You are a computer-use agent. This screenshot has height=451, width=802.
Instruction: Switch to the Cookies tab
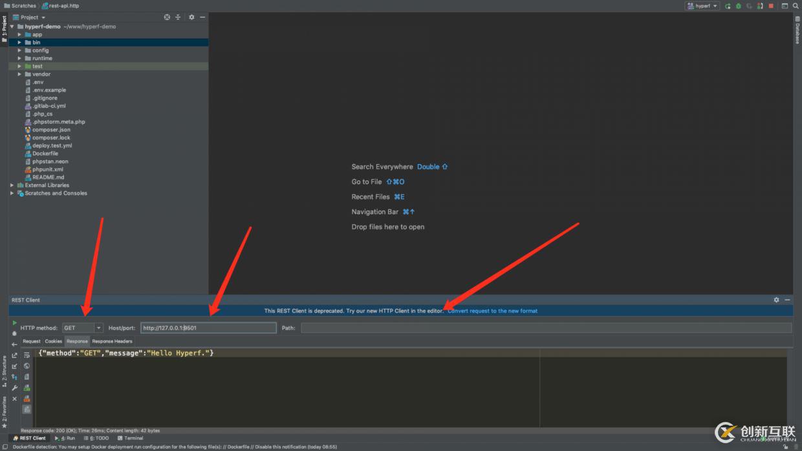[x=53, y=341]
